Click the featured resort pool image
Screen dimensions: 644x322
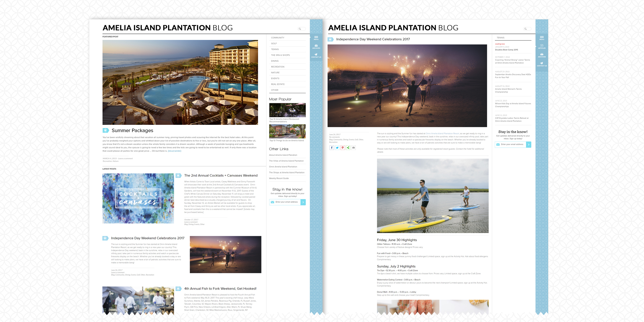pyautogui.click(x=180, y=82)
